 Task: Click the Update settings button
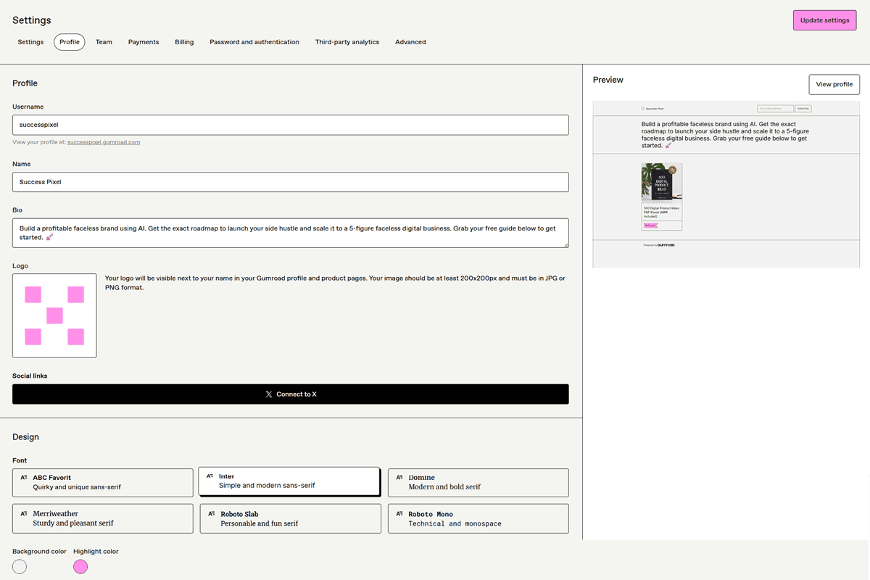[x=824, y=20]
